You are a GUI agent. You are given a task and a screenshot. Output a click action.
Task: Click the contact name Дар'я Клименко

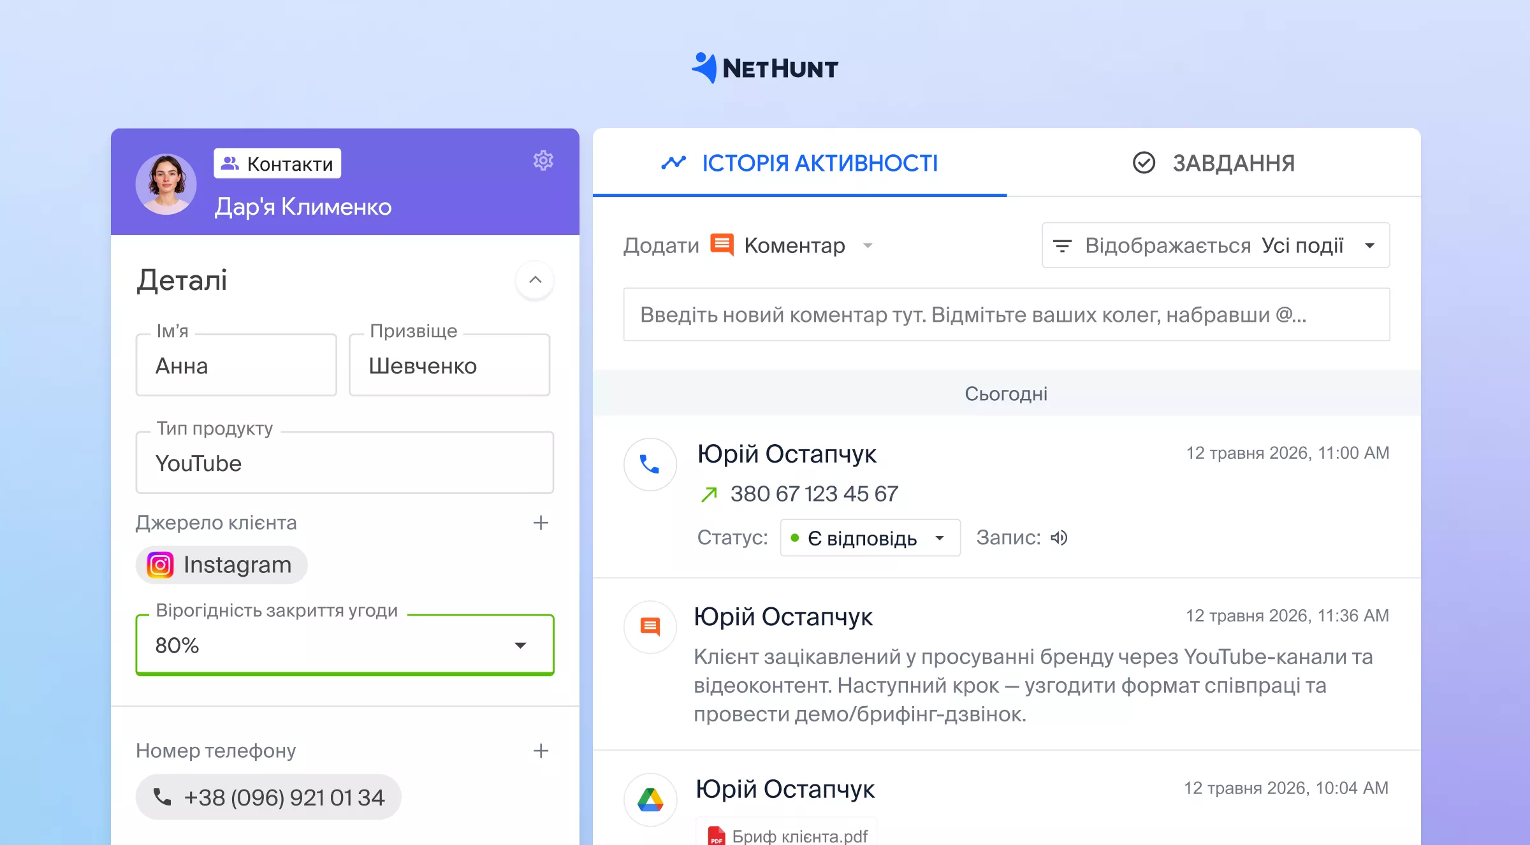(x=303, y=206)
